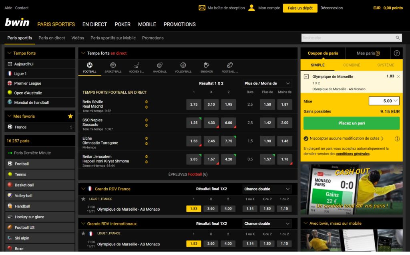Screen dimensions: 410x255
Task: Select the Handball icon in live highlights
Action: 159,65
